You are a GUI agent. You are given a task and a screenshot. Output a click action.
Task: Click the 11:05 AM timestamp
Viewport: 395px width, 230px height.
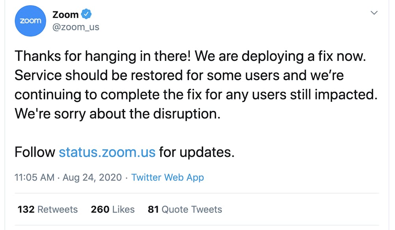tap(34, 177)
